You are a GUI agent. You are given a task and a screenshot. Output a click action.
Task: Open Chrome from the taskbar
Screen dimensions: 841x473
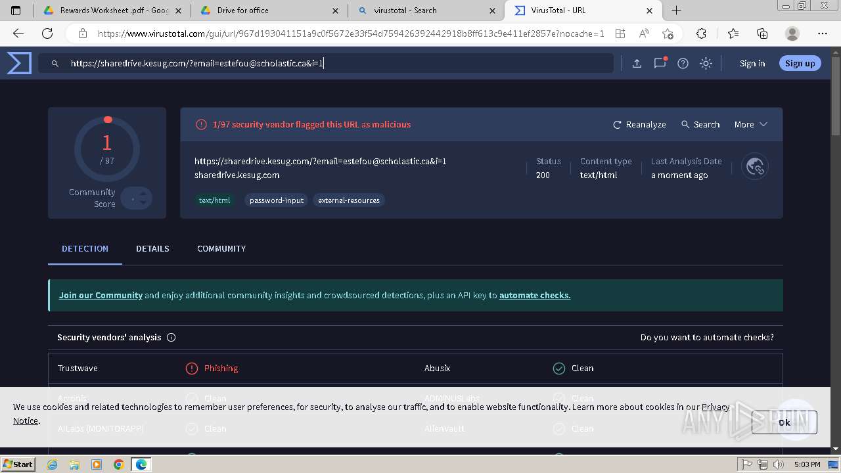pos(118,464)
